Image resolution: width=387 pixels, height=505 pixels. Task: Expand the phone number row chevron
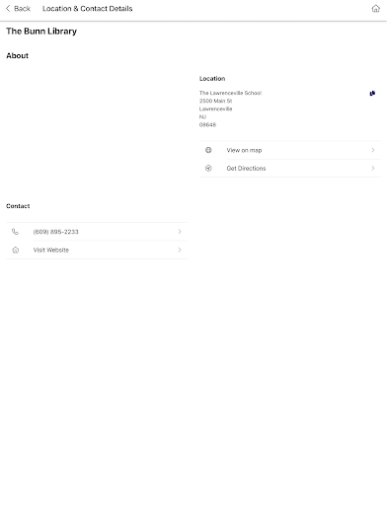click(180, 232)
